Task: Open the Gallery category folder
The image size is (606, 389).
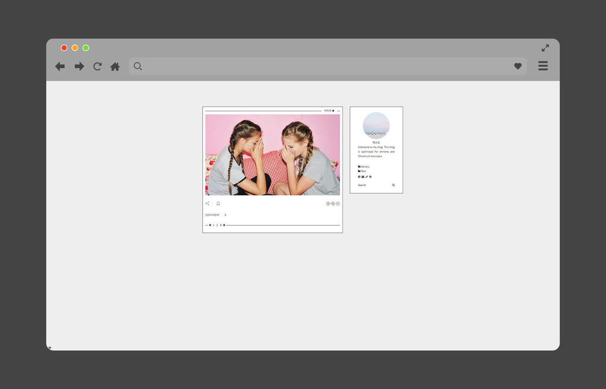Action: (x=364, y=167)
